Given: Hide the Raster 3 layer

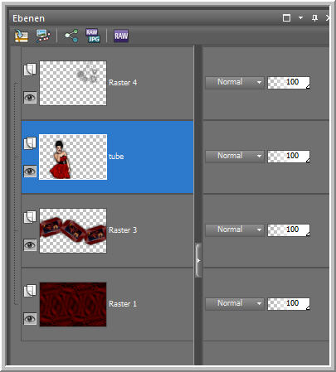Looking at the screenshot, I should (x=30, y=245).
